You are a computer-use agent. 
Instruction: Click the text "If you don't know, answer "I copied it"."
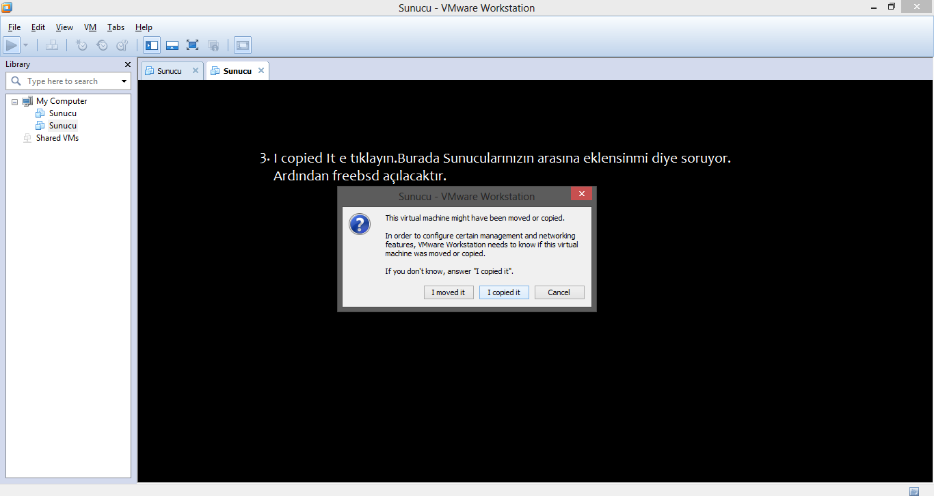point(449,271)
